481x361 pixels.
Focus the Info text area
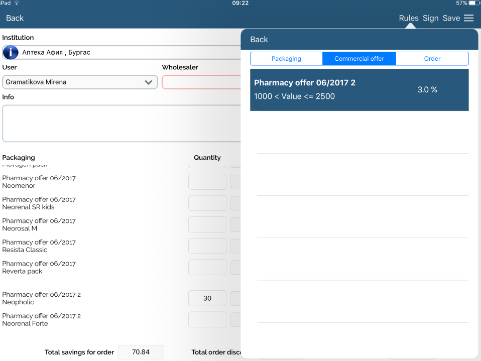[x=122, y=124]
